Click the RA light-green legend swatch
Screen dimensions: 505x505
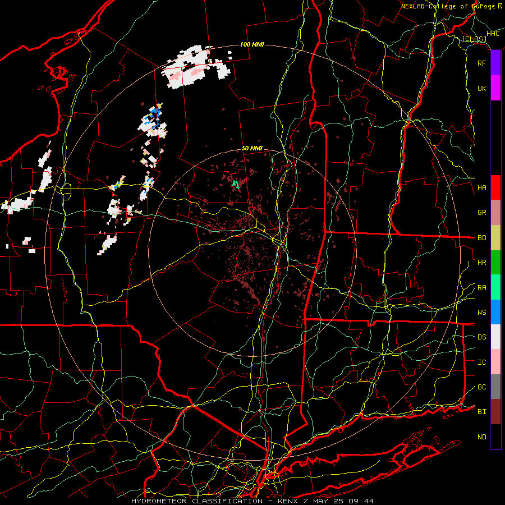495,287
